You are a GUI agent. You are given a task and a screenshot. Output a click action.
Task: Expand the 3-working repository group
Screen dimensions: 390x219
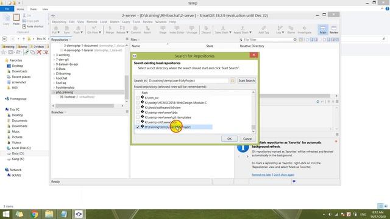54,55
